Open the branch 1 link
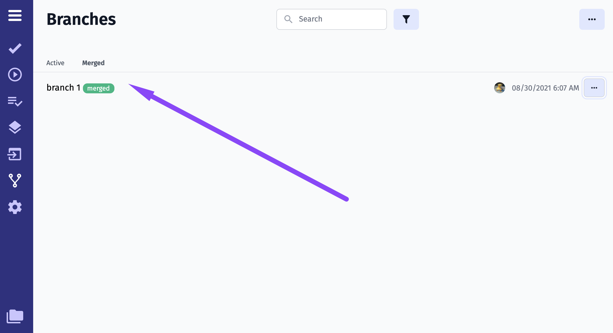 63,88
